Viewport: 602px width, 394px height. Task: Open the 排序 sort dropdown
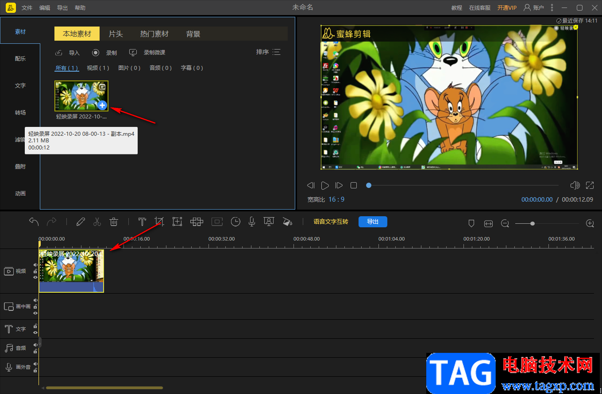pyautogui.click(x=268, y=52)
